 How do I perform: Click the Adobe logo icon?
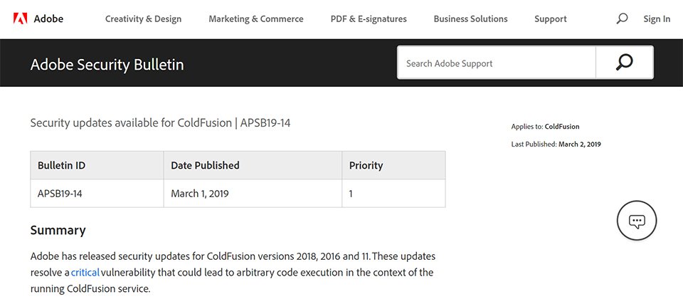[19, 19]
